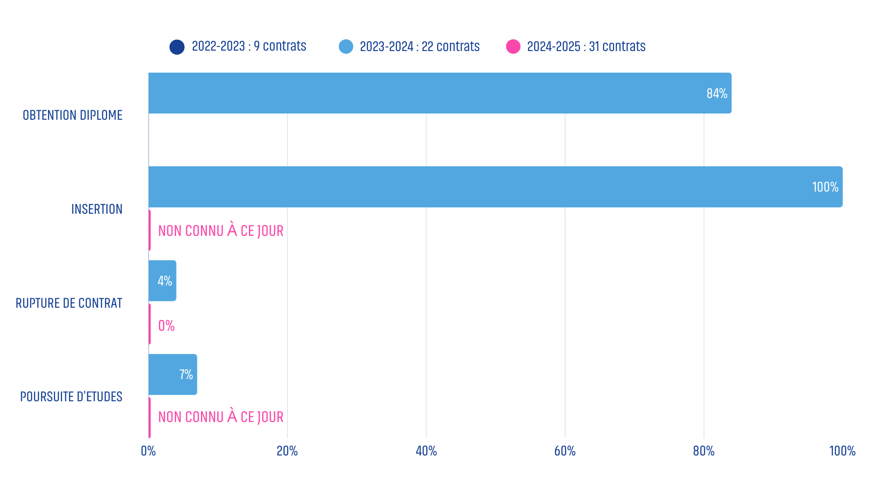
Task: Click the dark blue 2022-2023 legend dot
Action: (177, 47)
